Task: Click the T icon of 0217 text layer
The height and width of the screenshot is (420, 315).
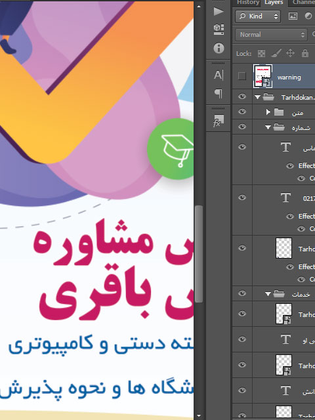Action: (285, 198)
